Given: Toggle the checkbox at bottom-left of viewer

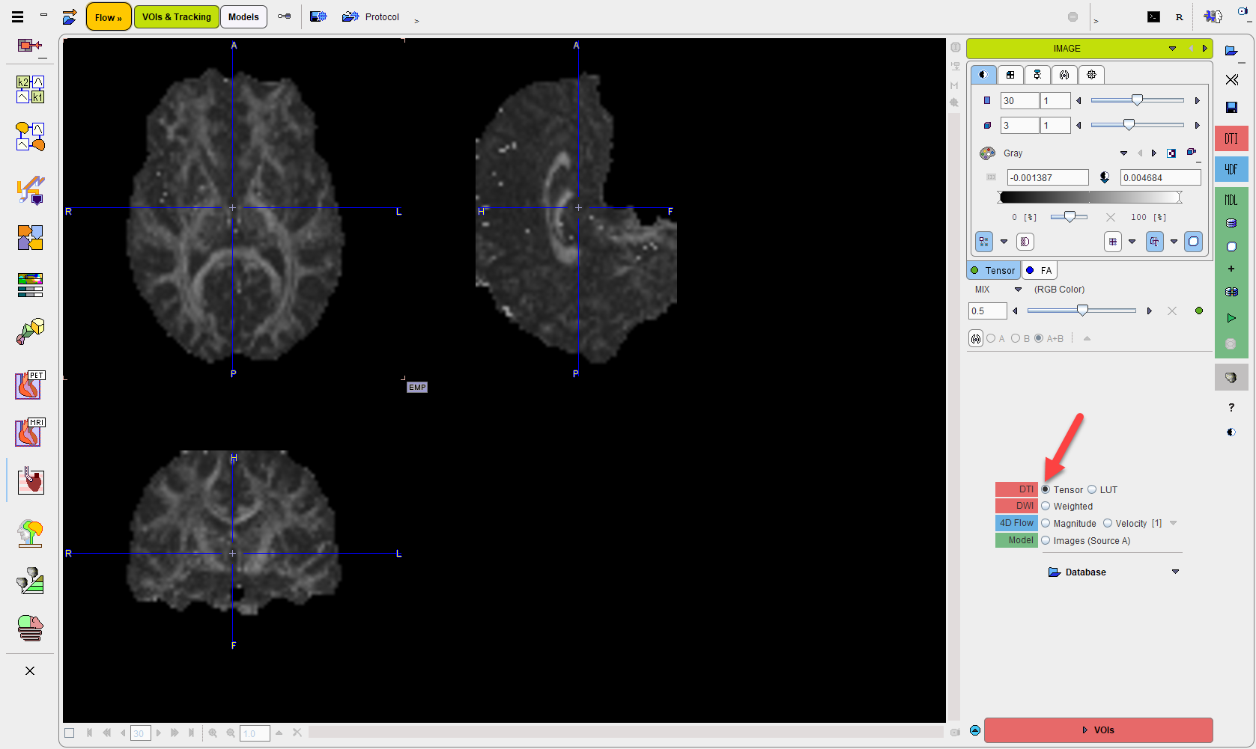Looking at the screenshot, I should point(70,733).
